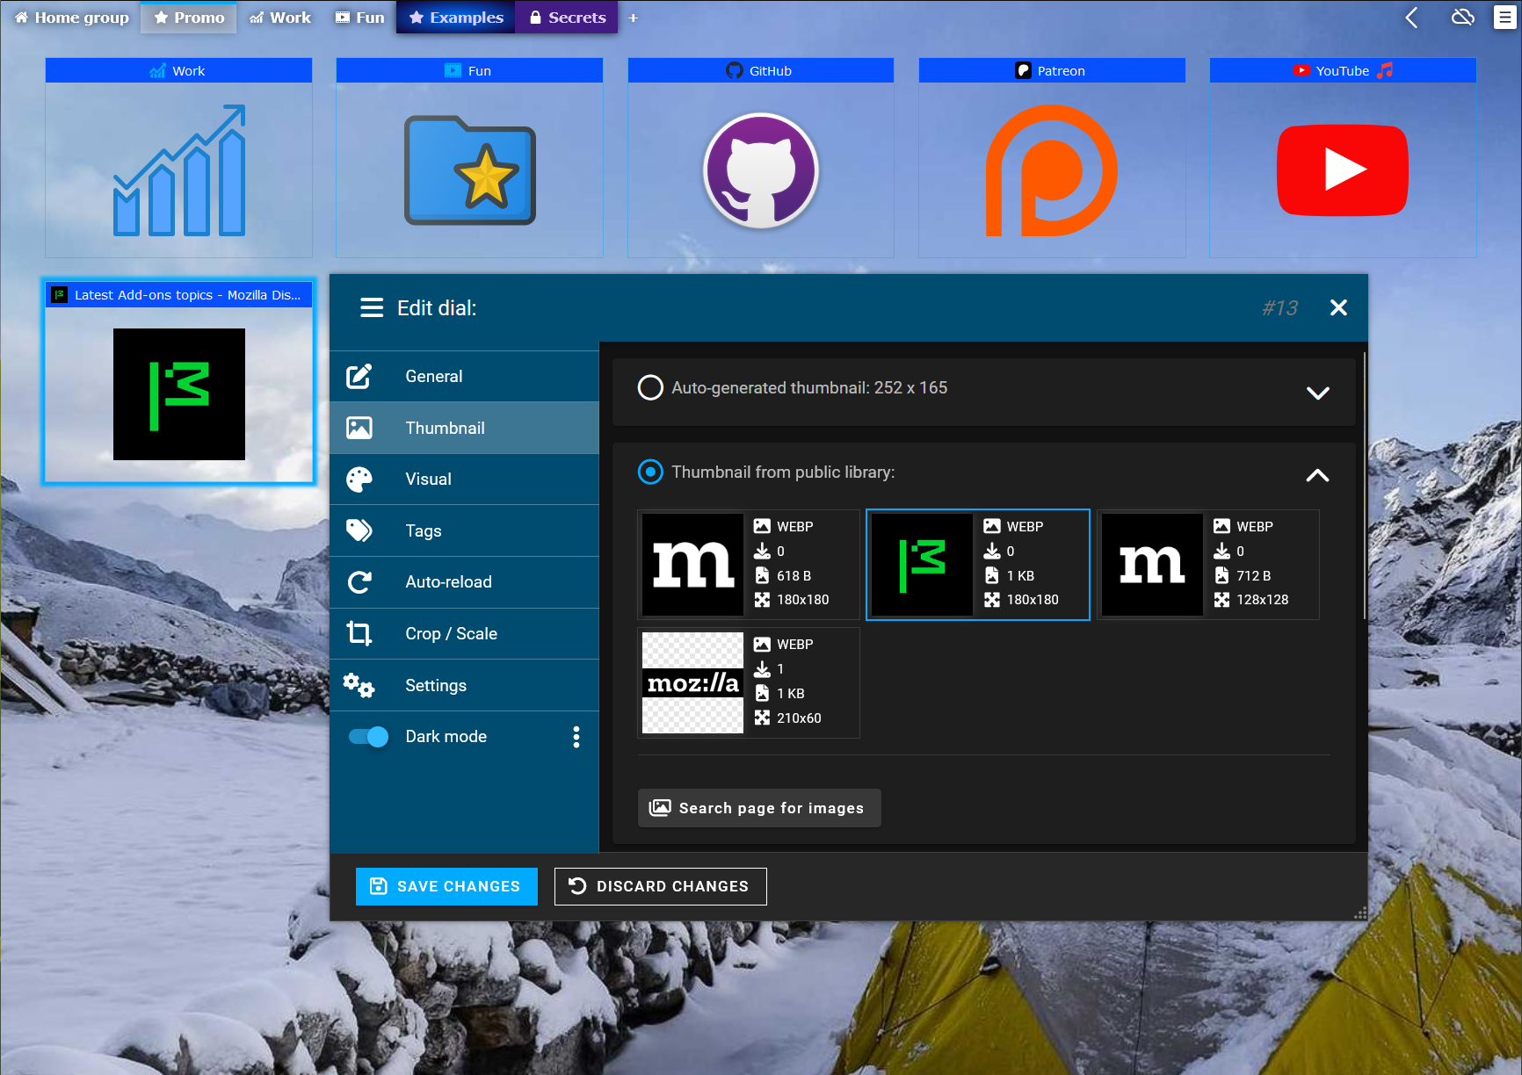1522x1075 pixels.
Task: Click the YouTube dial title bar
Action: pos(1343,70)
